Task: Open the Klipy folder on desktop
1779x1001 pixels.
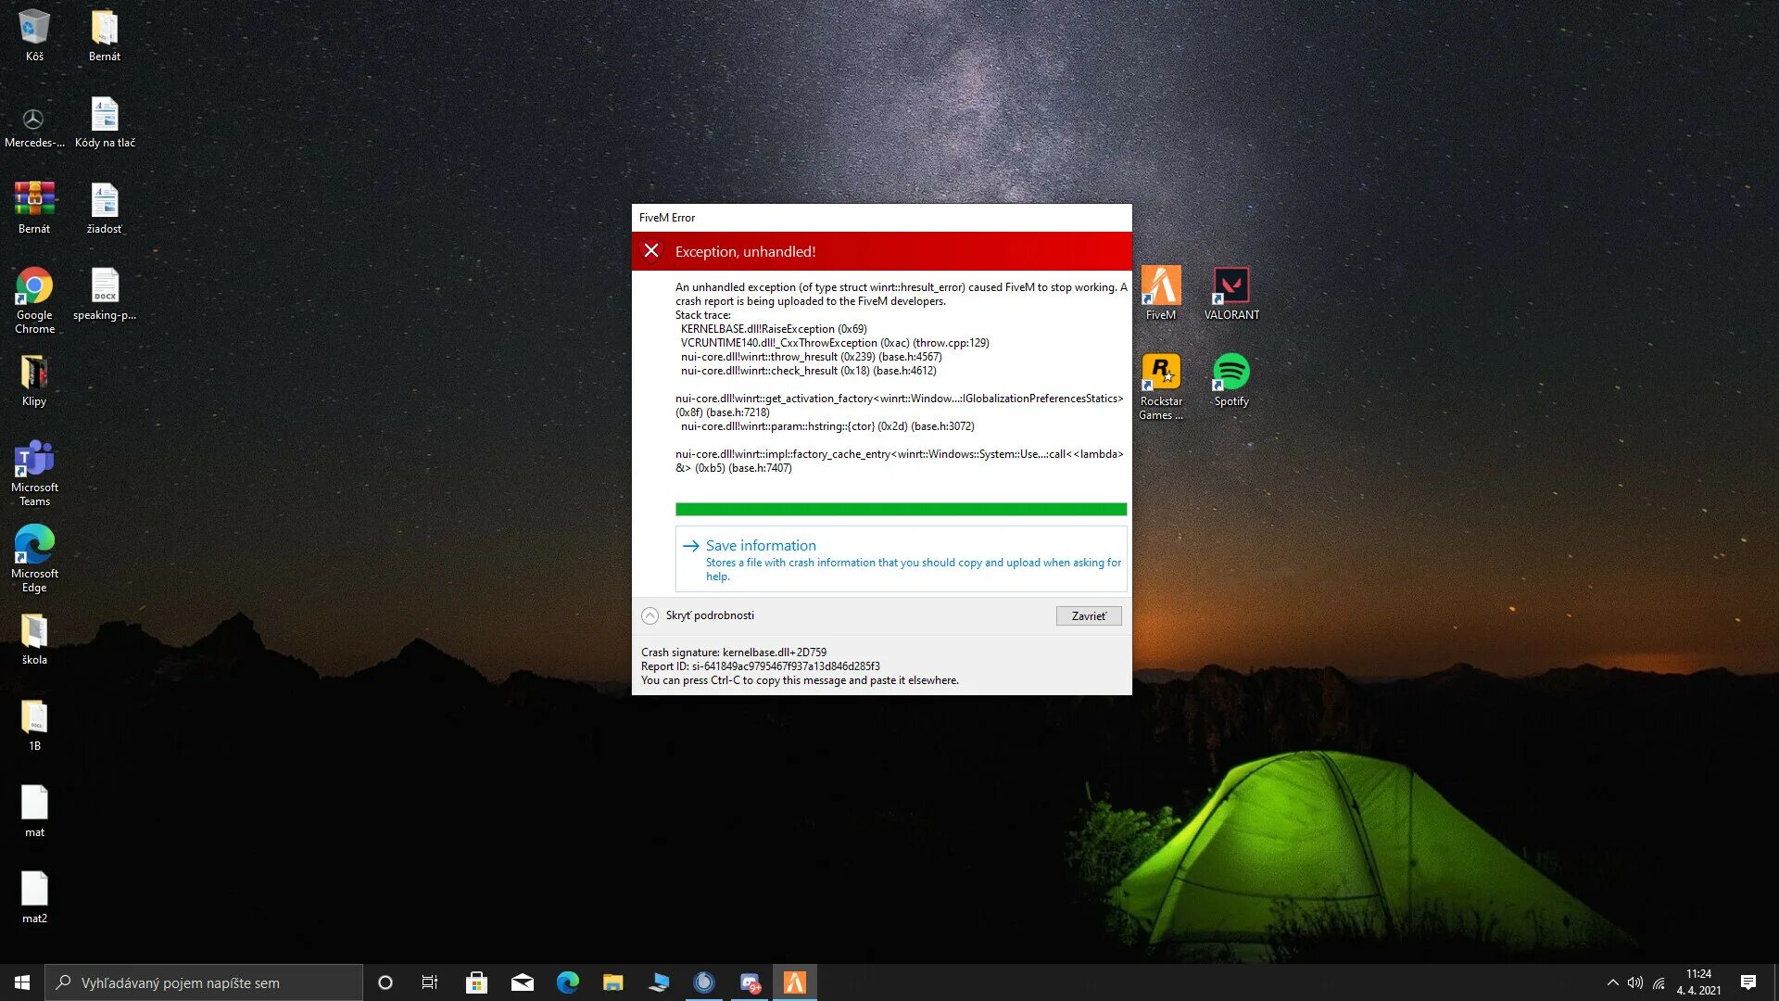Action: click(x=34, y=373)
